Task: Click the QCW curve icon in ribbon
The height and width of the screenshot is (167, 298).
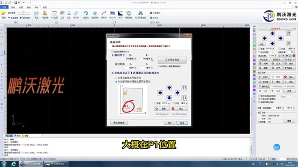Action: [x=120, y=13]
